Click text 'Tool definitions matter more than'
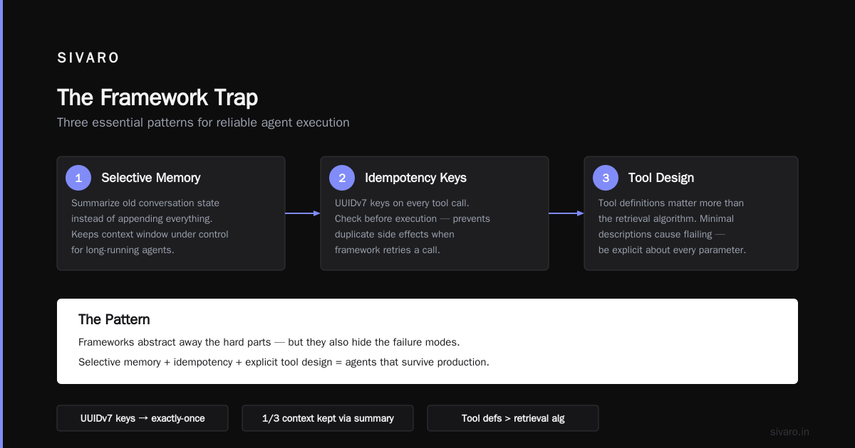This screenshot has height=448, width=855. tap(671, 203)
